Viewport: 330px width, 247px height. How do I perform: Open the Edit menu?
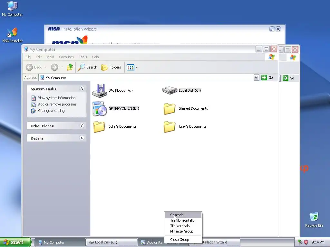(x=39, y=57)
